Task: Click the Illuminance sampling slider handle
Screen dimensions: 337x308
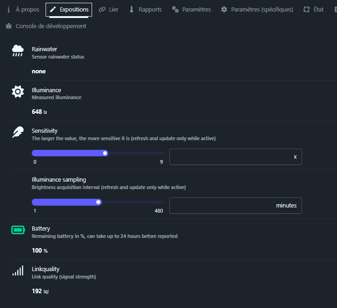Action: pos(98,202)
